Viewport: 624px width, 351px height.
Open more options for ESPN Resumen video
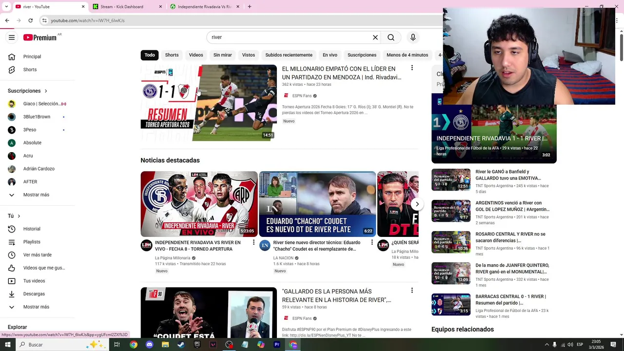click(x=412, y=68)
